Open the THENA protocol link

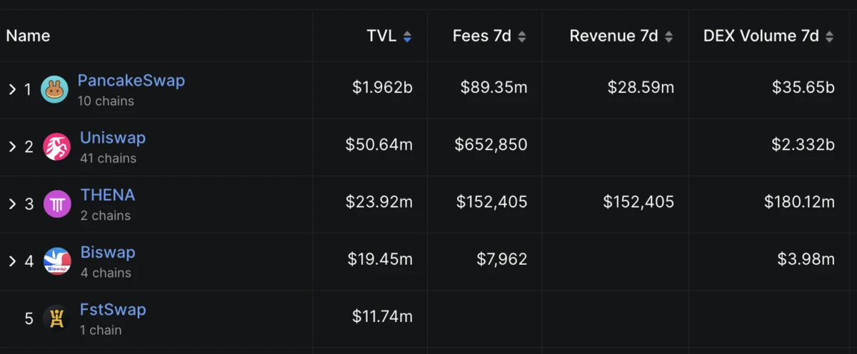(108, 195)
